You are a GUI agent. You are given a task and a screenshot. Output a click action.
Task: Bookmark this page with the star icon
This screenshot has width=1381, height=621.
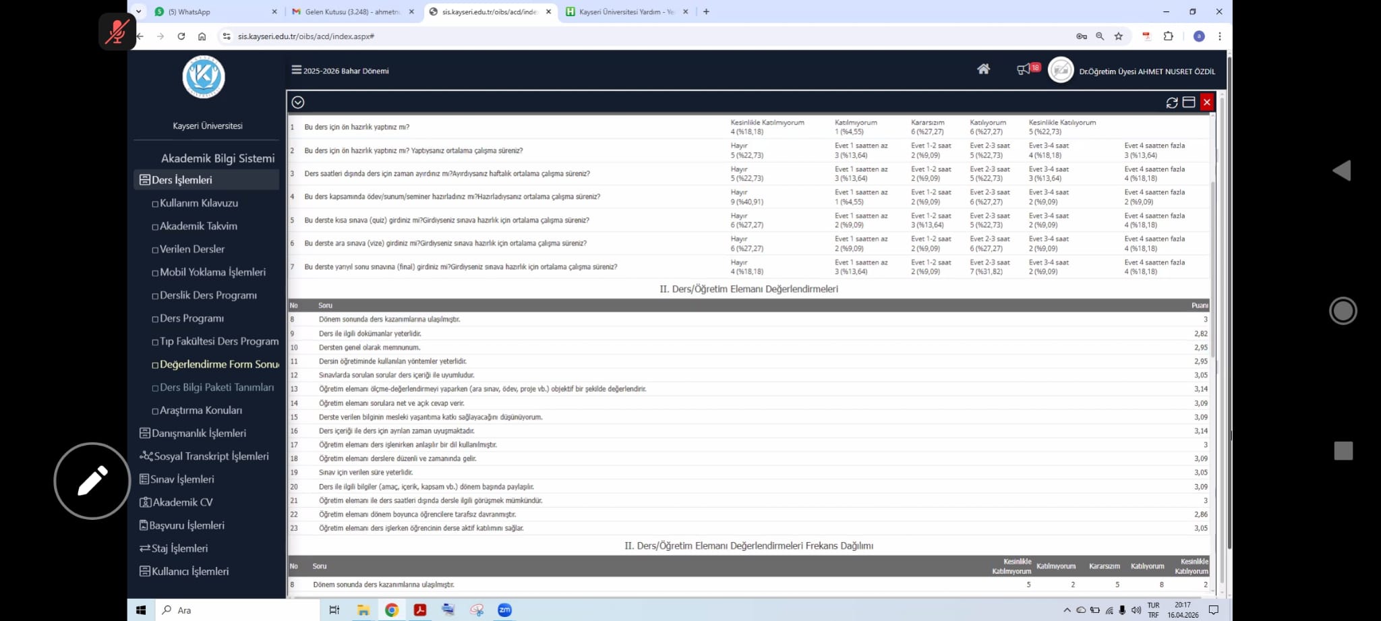tap(1119, 36)
